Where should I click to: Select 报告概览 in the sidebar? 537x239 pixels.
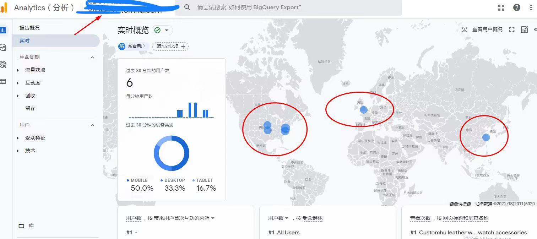(x=29, y=28)
